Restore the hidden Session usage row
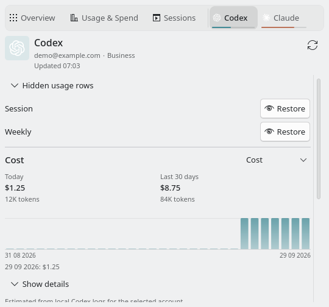This screenshot has height=307, width=329. [285, 108]
